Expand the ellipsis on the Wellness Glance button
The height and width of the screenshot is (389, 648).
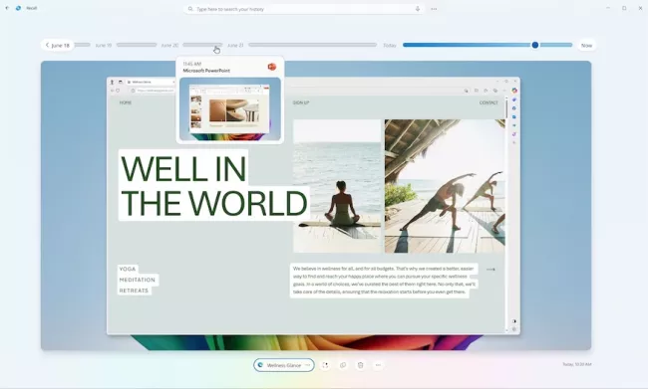(307, 365)
